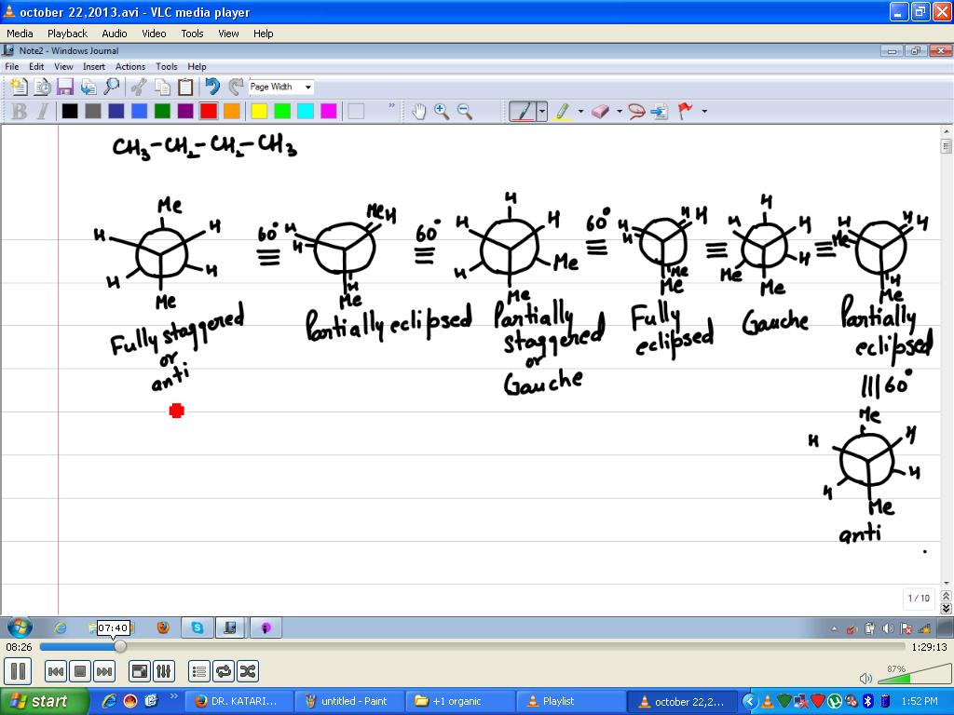This screenshot has height=715, width=954.
Task: Open Playlist taskbar button
Action: (569, 702)
